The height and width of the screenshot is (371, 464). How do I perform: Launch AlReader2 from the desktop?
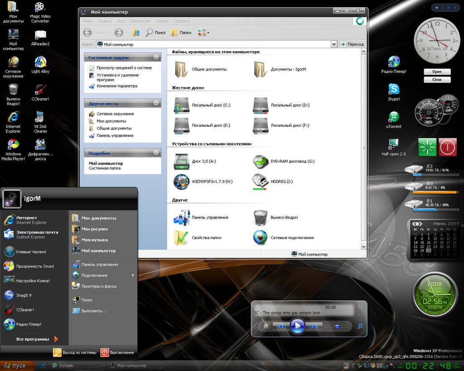40,38
